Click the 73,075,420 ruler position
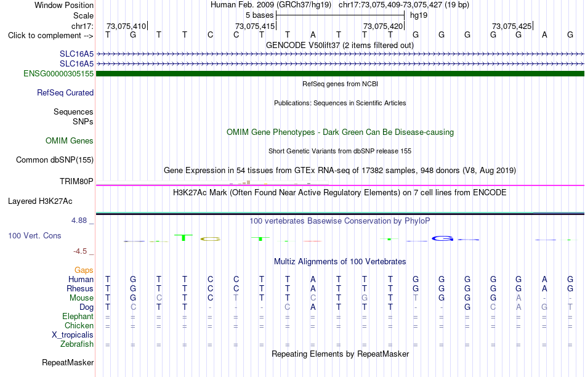Viewport: 585px width, 377px height. click(383, 26)
